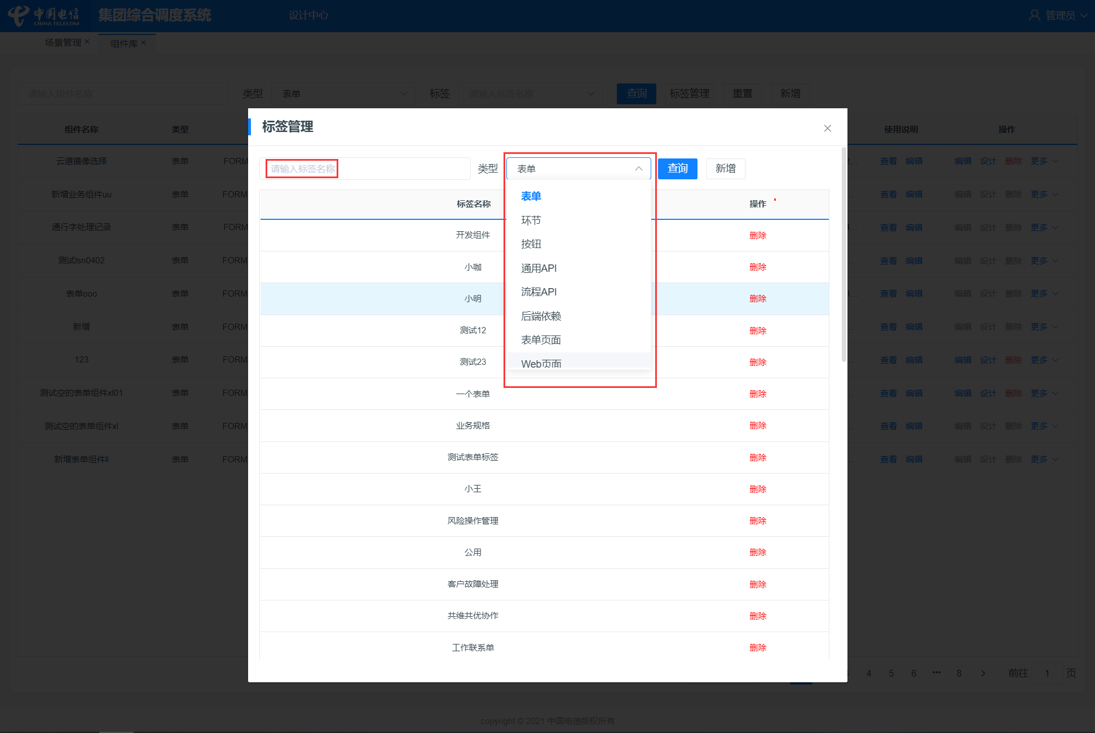Close the 场景管理 tab with its X
Image resolution: width=1095 pixels, height=733 pixels.
(x=87, y=42)
